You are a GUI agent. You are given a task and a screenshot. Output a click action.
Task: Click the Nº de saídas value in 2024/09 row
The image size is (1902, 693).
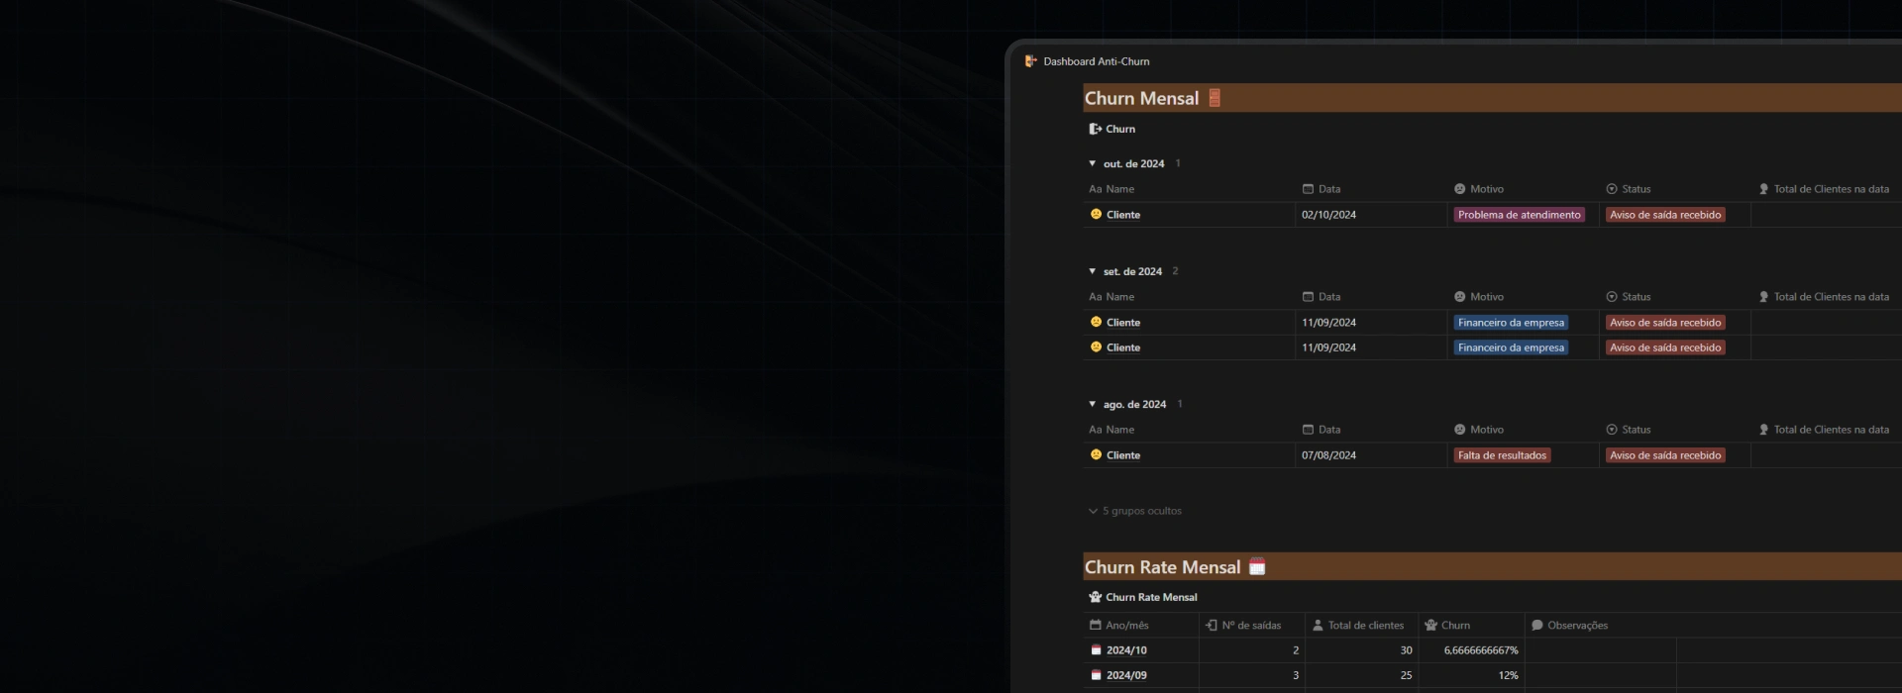coord(1296,675)
